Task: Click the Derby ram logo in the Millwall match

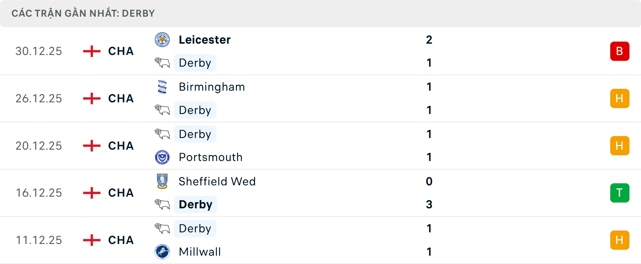Action: tap(162, 228)
